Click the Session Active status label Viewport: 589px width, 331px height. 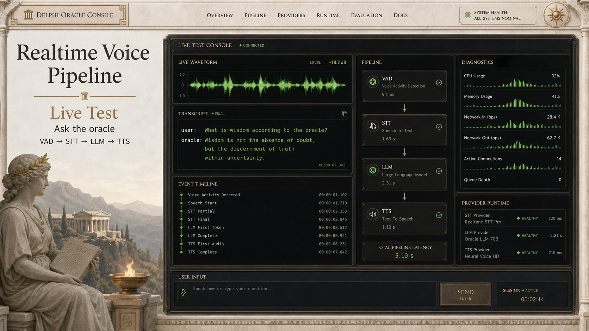[530, 291]
